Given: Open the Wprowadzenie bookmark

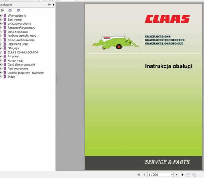Looking at the screenshot, I should (x=17, y=15).
